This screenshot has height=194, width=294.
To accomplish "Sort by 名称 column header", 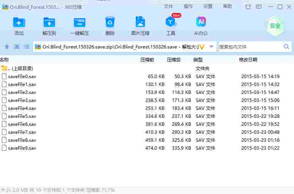I will [5, 60].
